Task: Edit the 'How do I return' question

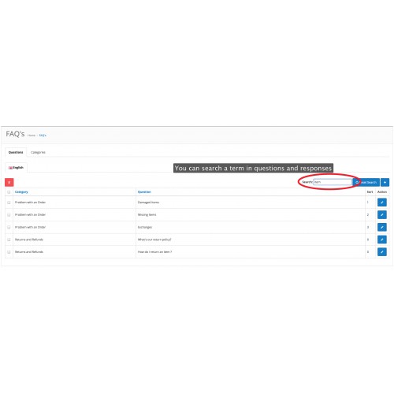Action: 382,252
